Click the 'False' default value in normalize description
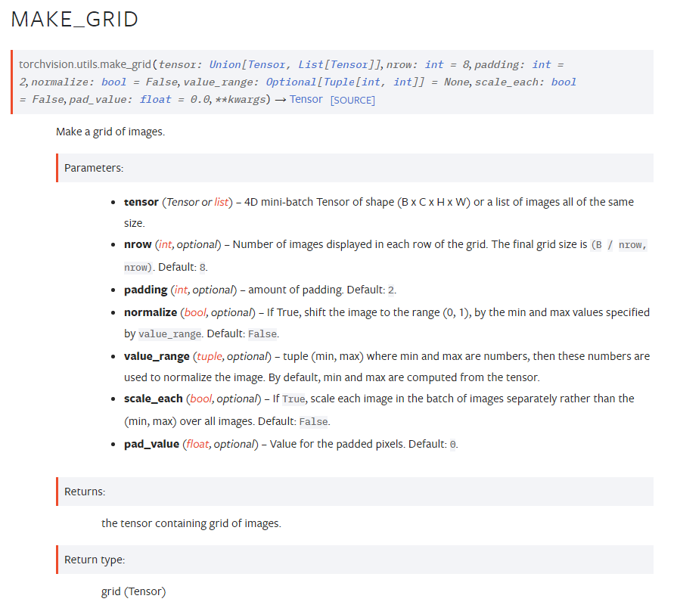This screenshot has width=677, height=608. point(262,334)
